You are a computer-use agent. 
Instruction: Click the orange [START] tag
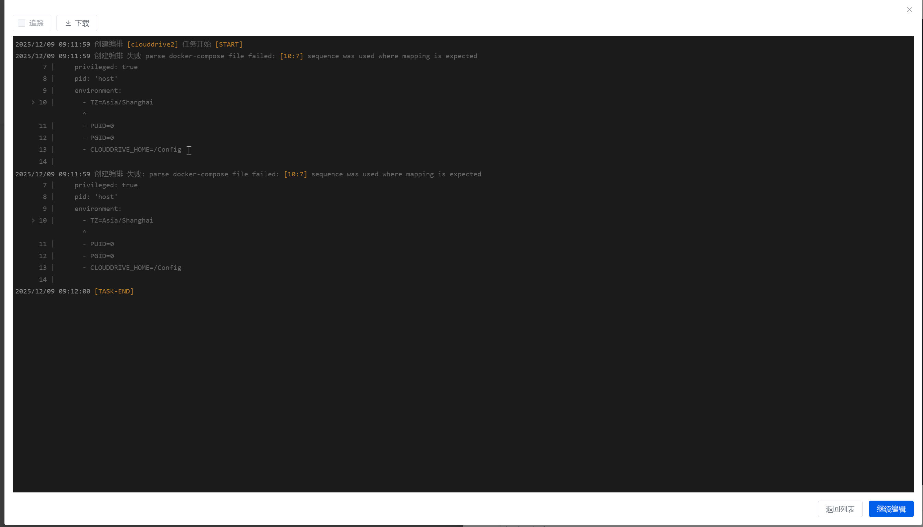point(229,44)
